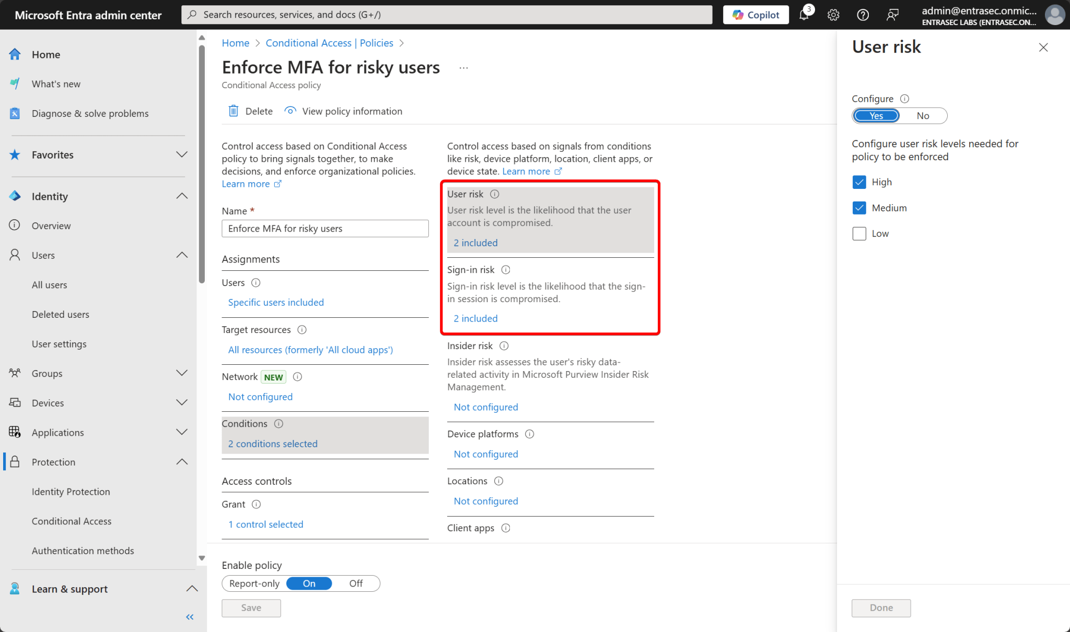This screenshot has width=1070, height=632.
Task: Click the Groups icon in sidebar
Action: (x=15, y=373)
